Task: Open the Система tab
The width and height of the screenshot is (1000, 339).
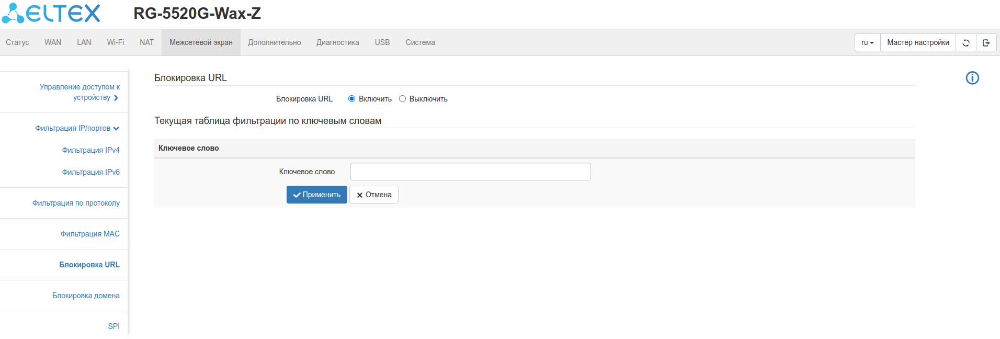Action: tap(420, 42)
